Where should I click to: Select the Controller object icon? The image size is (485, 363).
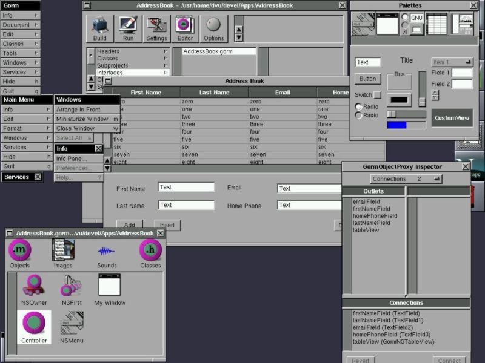(x=34, y=327)
